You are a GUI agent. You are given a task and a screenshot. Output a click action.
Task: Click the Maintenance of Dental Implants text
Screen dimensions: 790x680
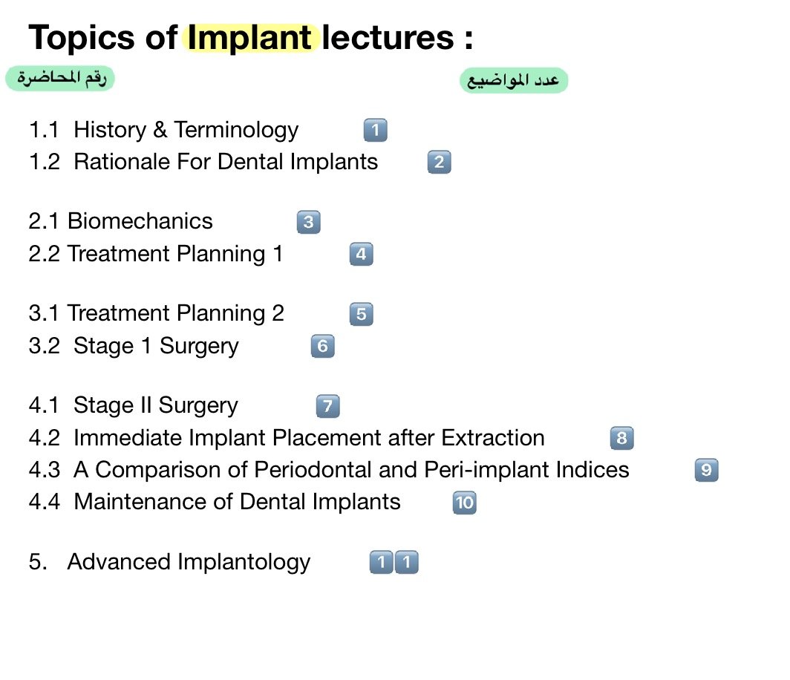[237, 503]
